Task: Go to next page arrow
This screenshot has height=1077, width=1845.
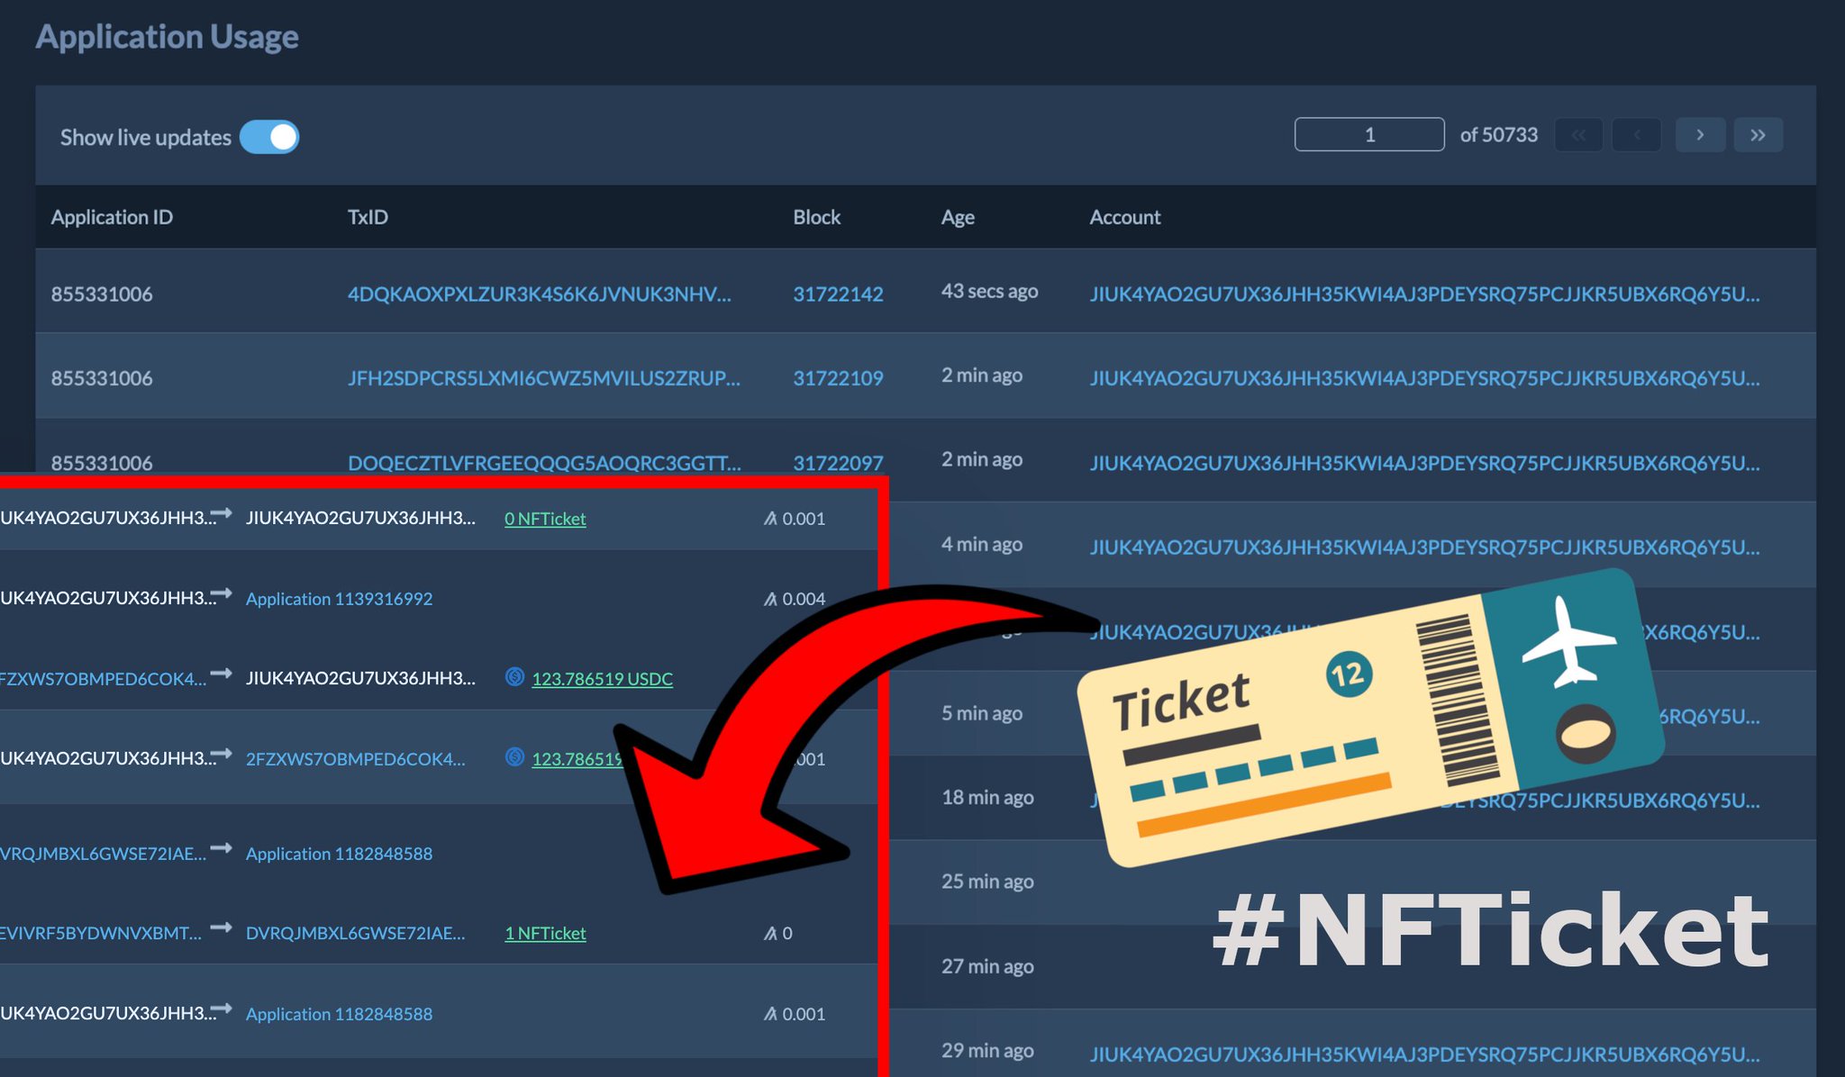Action: pyautogui.click(x=1699, y=135)
